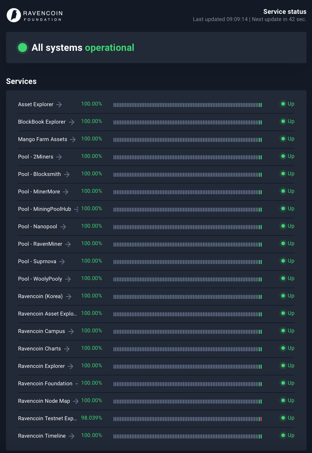Click the green Up dot for Pool - Nanopool
The image size is (312, 453).
tap(283, 226)
